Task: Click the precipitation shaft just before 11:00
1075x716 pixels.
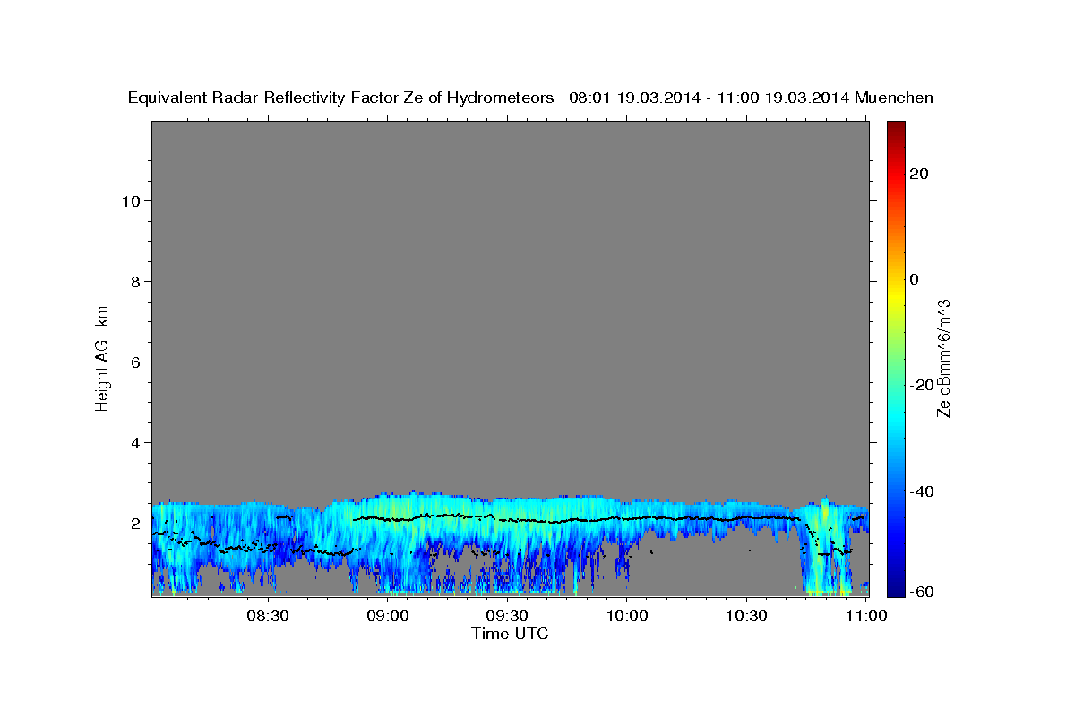Action: (x=826, y=546)
